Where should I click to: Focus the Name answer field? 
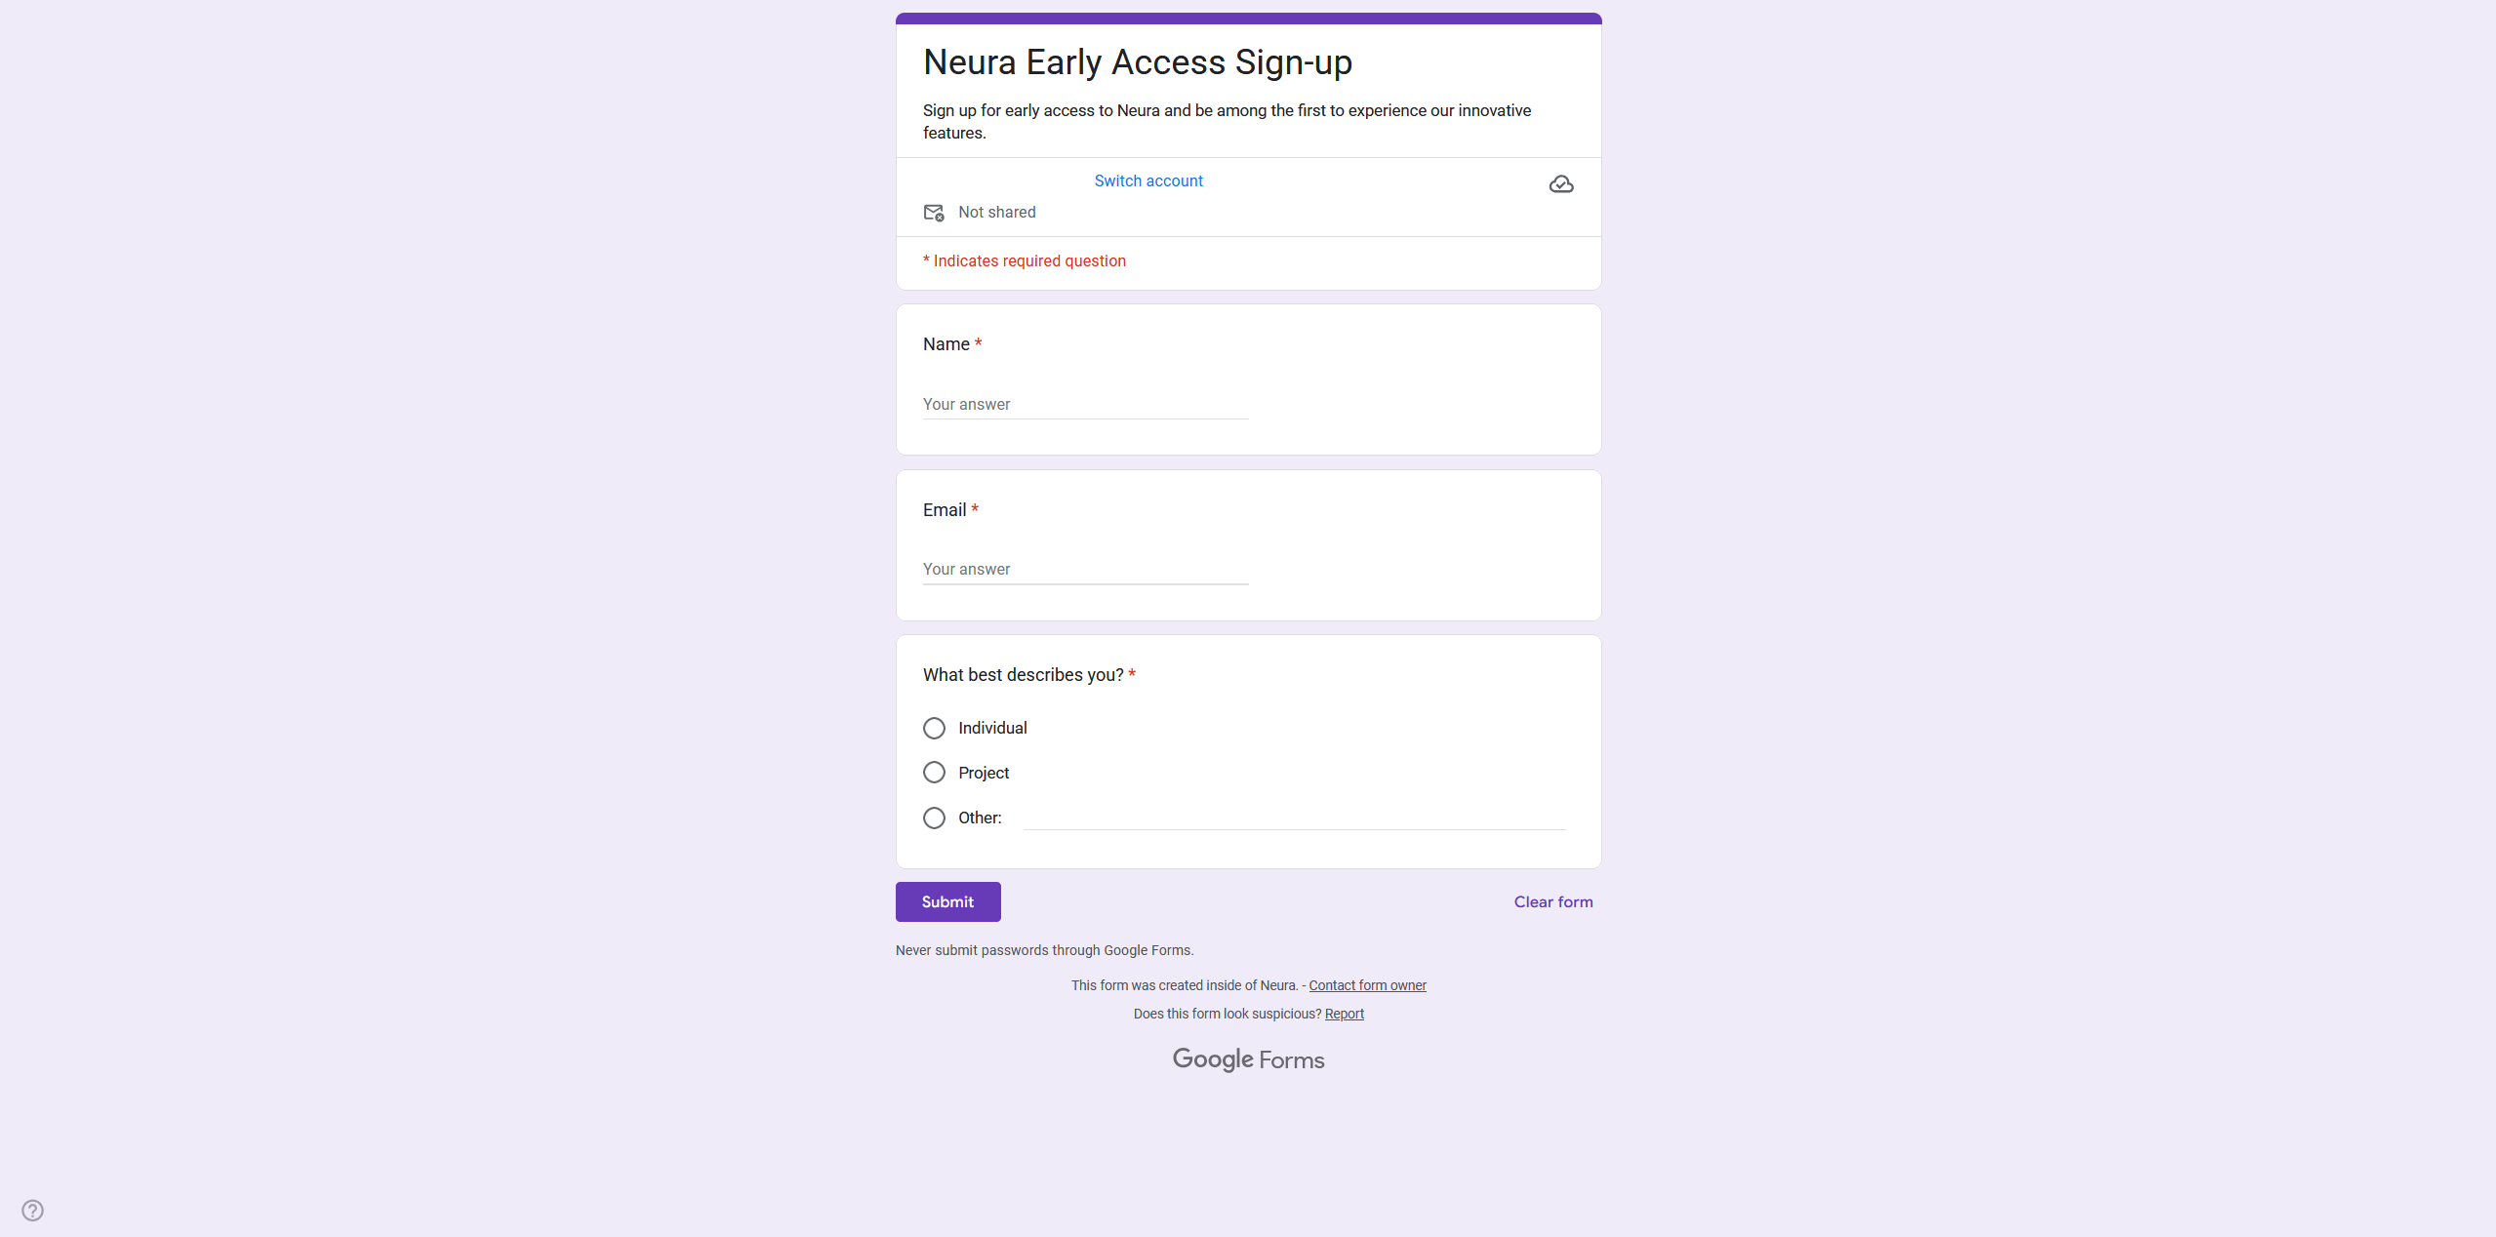[1085, 404]
